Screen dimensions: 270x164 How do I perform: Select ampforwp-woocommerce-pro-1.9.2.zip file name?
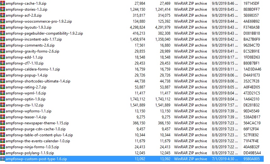pos(38,21)
